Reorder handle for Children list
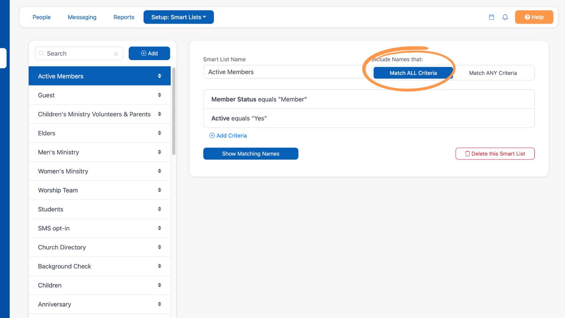Viewport: 565px width, 318px height. (x=160, y=285)
